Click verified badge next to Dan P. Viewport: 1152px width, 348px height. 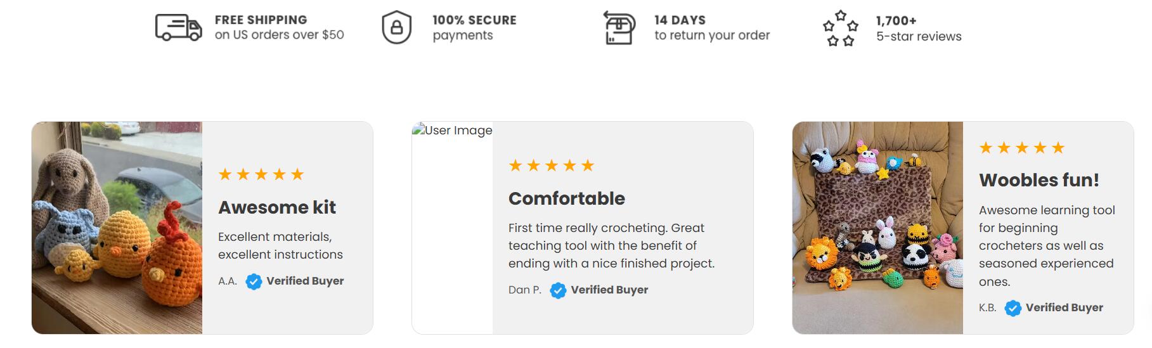pyautogui.click(x=558, y=290)
